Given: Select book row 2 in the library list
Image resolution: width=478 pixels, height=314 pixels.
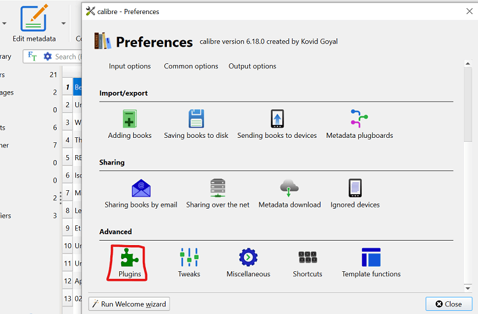Looking at the screenshot, I should 72,105.
